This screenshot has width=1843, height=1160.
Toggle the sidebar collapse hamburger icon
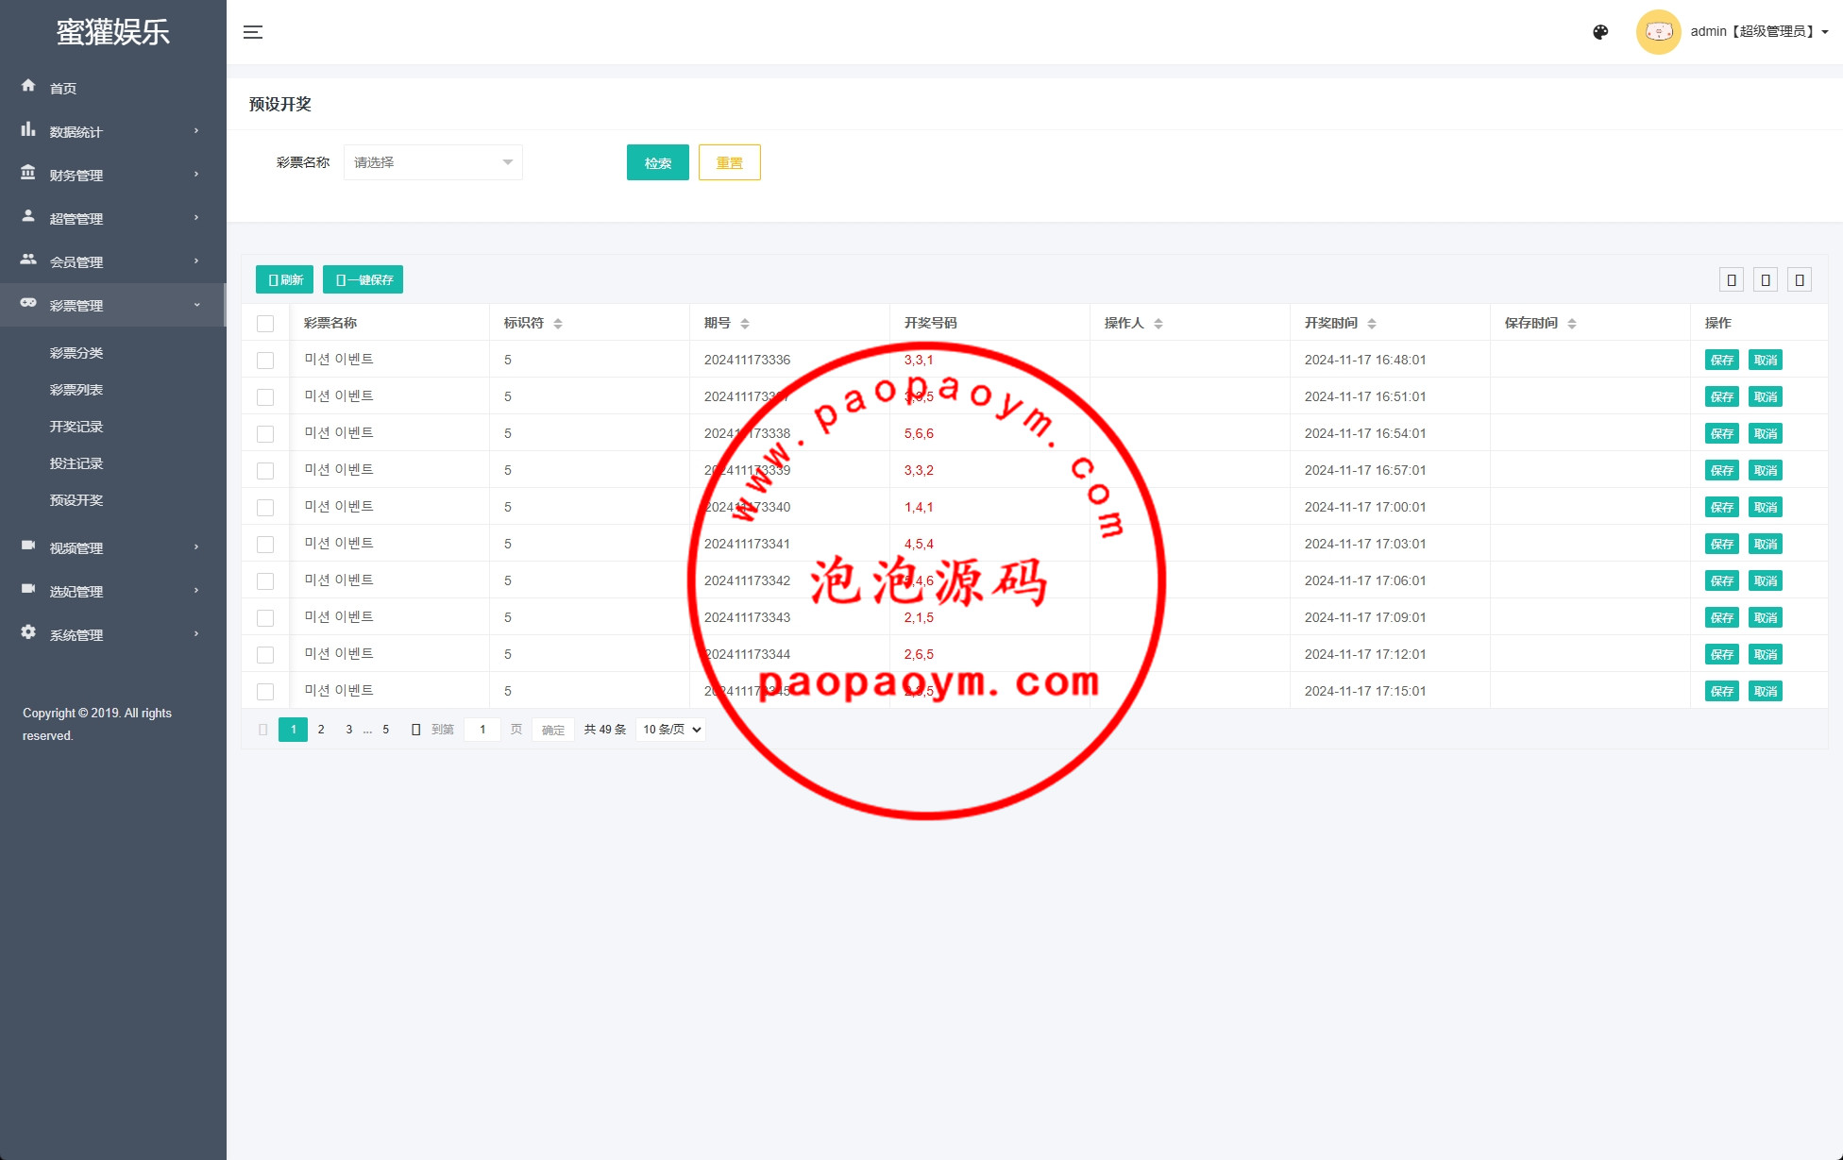[253, 32]
